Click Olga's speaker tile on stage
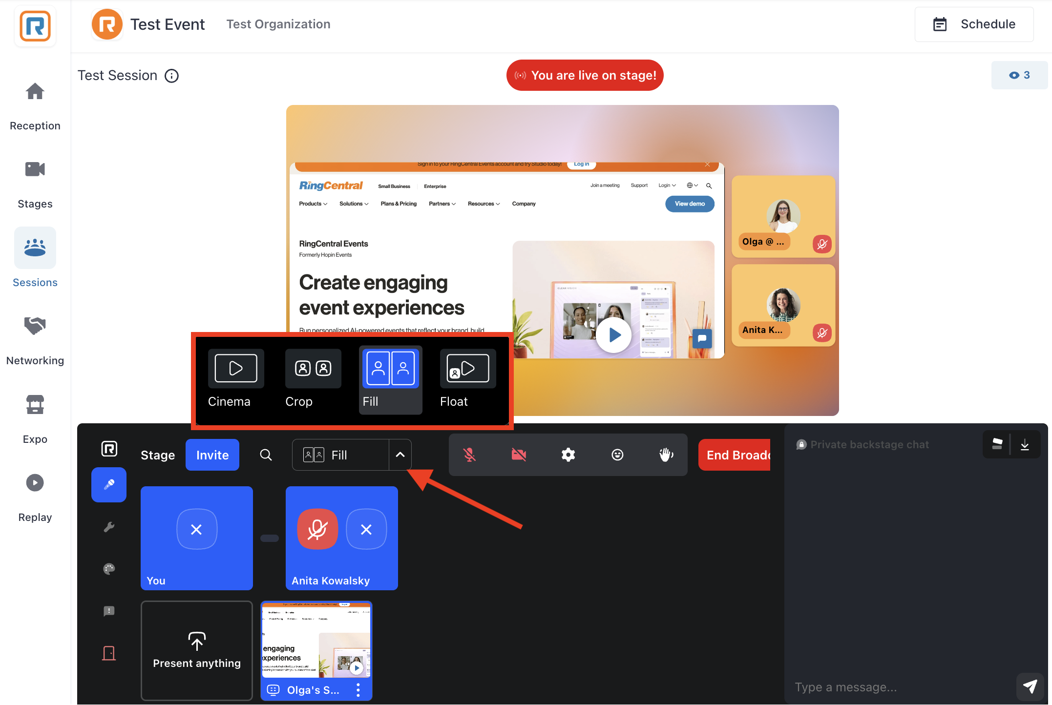 (783, 217)
